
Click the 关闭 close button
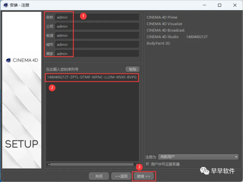tap(99, 176)
